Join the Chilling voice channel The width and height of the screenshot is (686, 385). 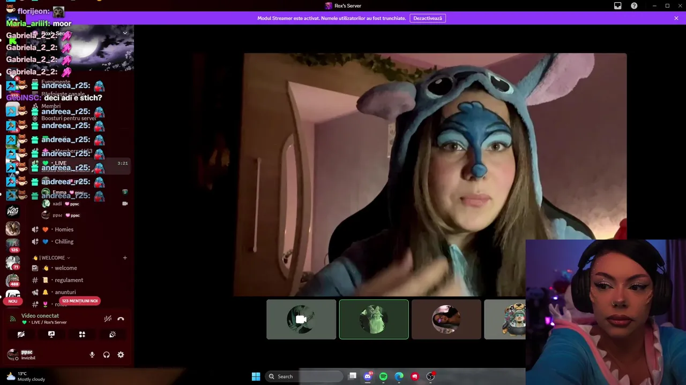pos(64,242)
